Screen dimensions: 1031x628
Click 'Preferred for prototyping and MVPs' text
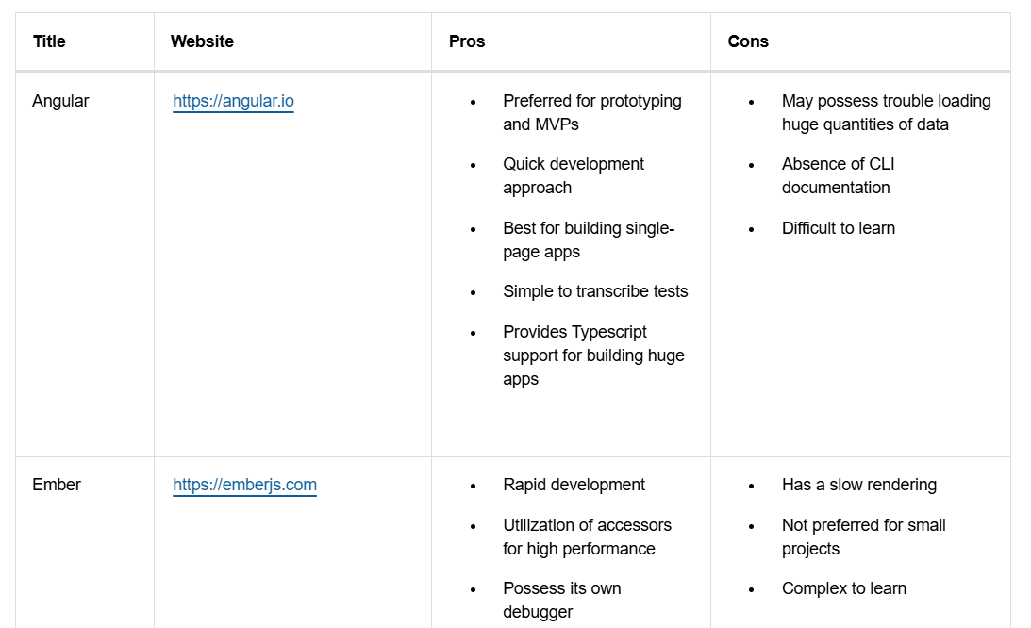[x=591, y=112]
